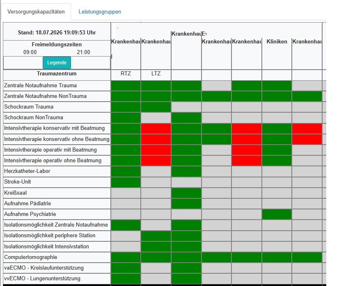
Task: Select the vaECMO - Kreislaufunterstützung label
Action: click(44, 268)
